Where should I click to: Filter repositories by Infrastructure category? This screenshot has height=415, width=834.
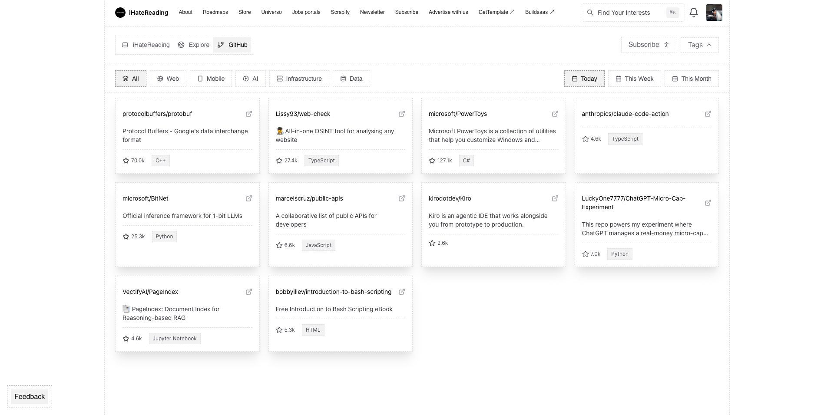[299, 79]
